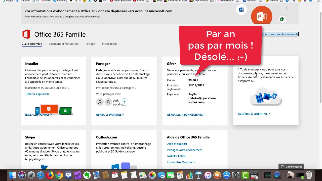
Task: Click the Office 365 Famille heading
Action: 60,34
